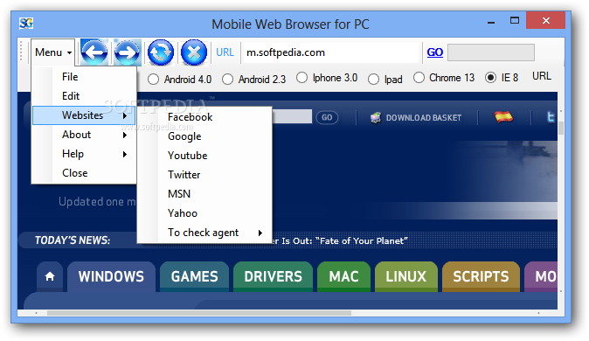Expand the Websites submenu arrow
The image size is (589, 341).
pyautogui.click(x=125, y=115)
